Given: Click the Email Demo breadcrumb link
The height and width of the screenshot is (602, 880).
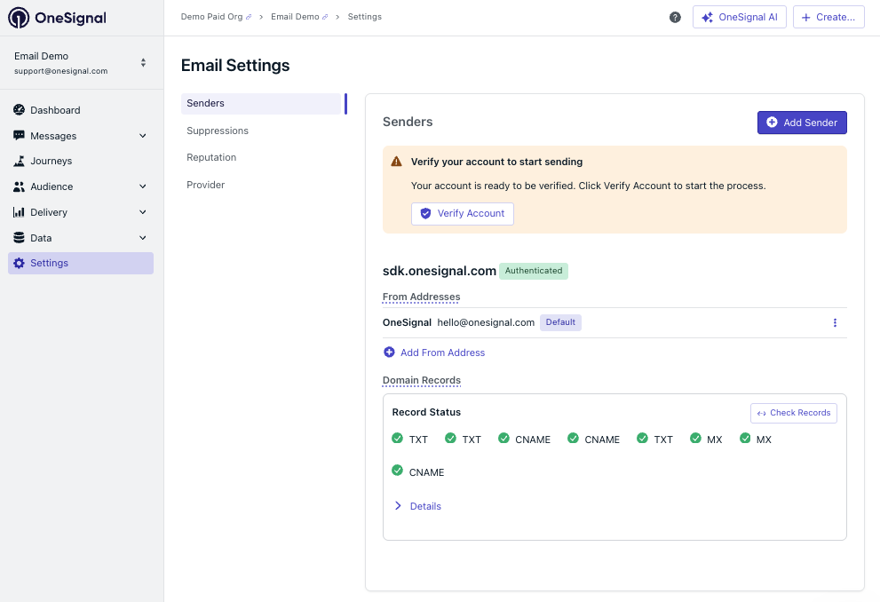Looking at the screenshot, I should (295, 17).
